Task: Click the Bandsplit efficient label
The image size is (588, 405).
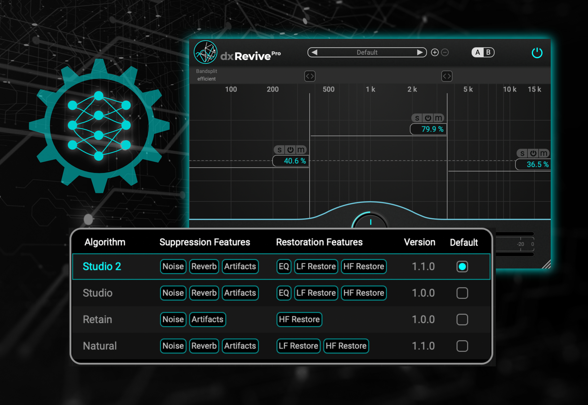Action: [206, 75]
